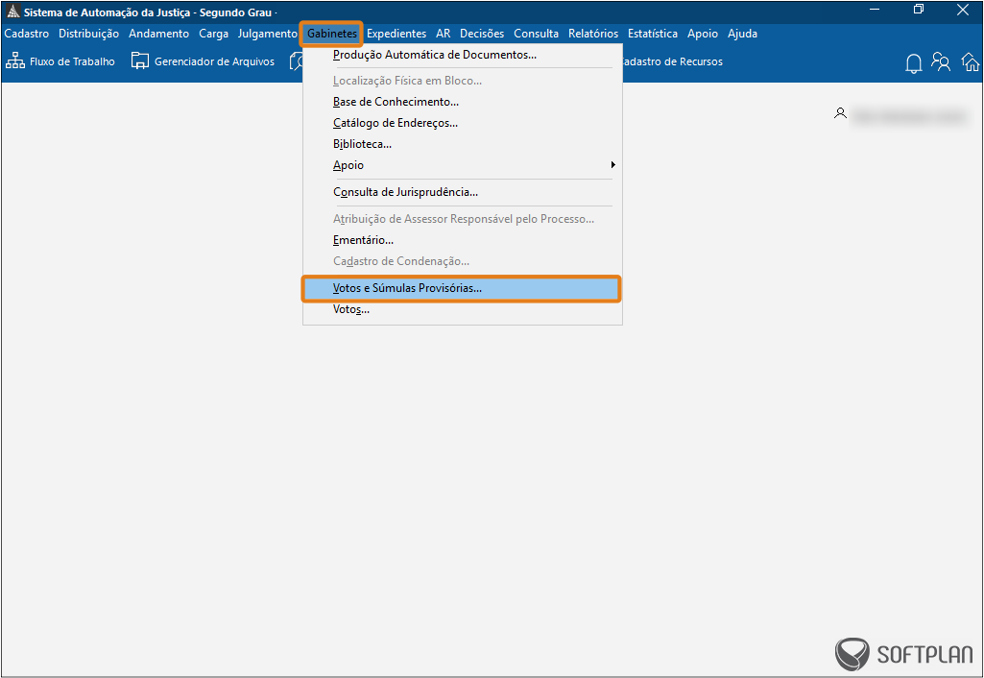Open the Estatística menu

tap(653, 34)
